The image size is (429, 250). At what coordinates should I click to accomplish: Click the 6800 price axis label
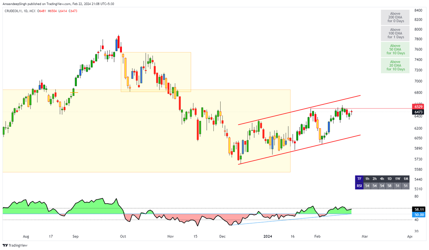tap(419, 93)
